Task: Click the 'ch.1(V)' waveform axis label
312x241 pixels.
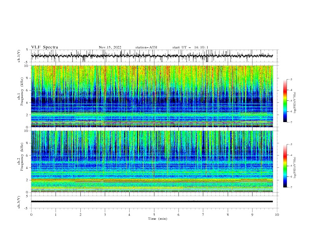Action: coord(19,56)
